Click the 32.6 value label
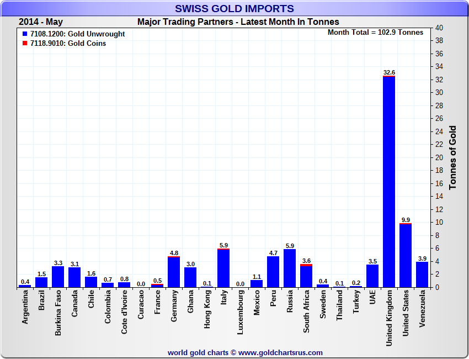The height and width of the screenshot is (359, 469). point(389,72)
